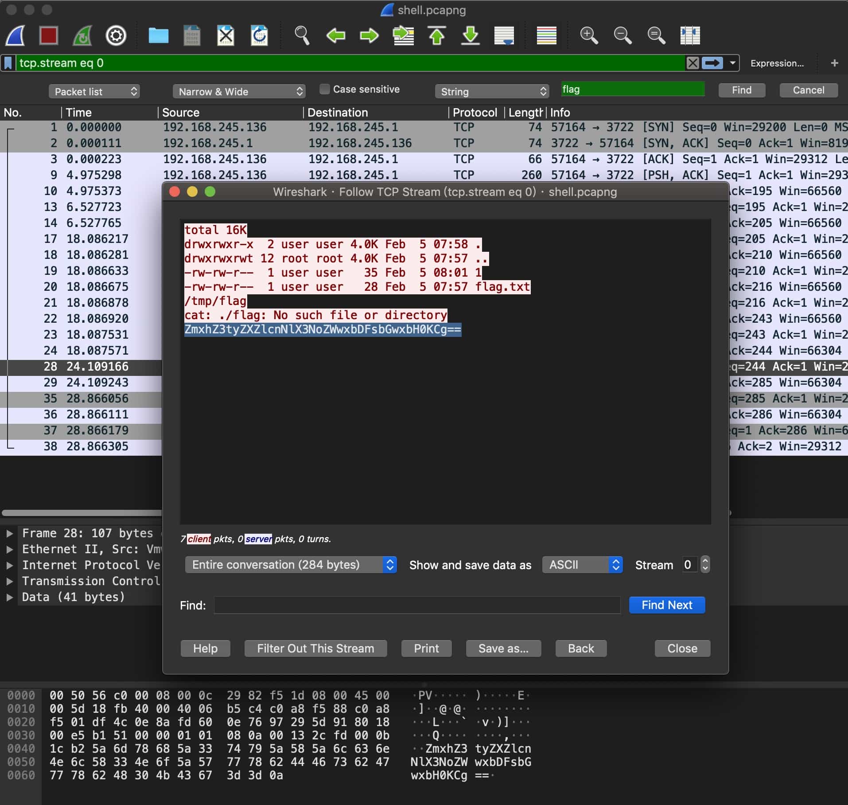
Task: Restart the current capture
Action: tap(82, 35)
